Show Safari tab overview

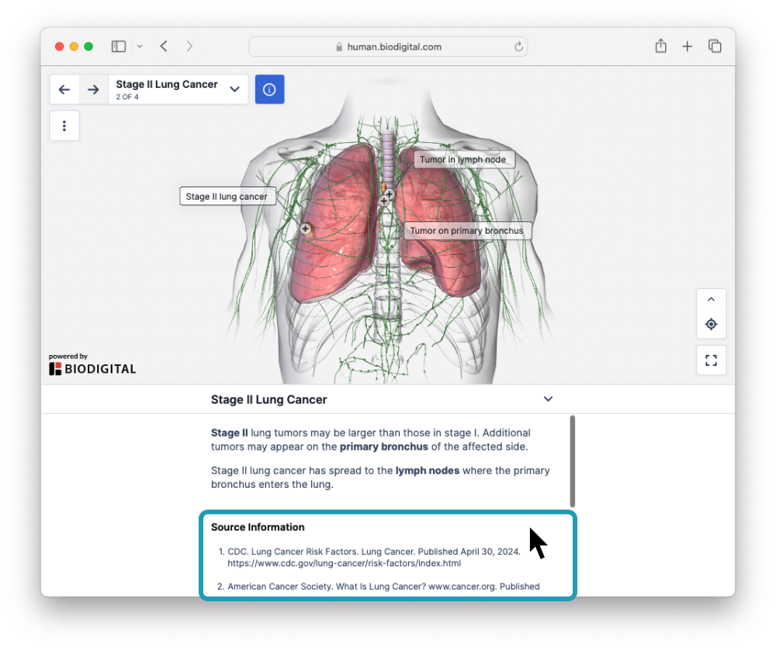tap(715, 47)
